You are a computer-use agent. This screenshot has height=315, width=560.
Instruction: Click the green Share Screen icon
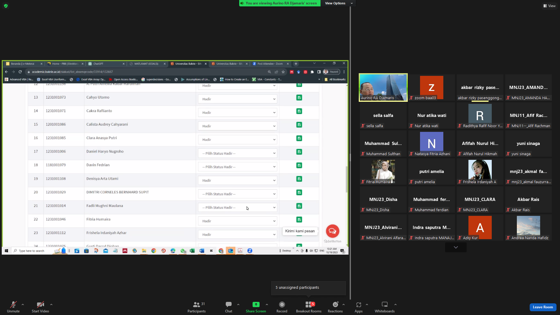256,304
